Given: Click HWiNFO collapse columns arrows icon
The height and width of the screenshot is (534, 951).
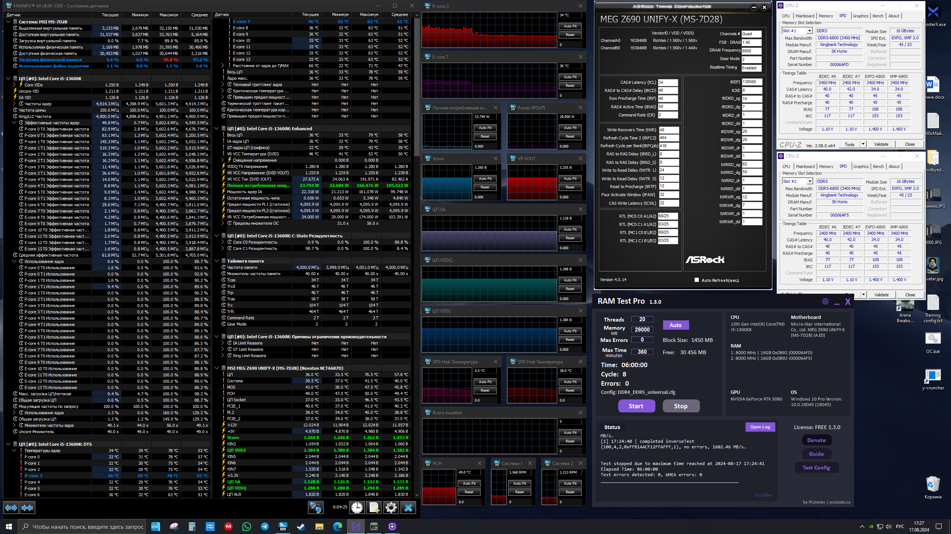Looking at the screenshot, I should (27, 507).
